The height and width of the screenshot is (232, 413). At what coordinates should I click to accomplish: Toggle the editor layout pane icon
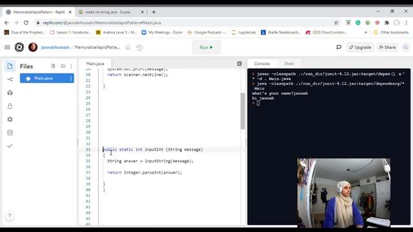(239, 63)
